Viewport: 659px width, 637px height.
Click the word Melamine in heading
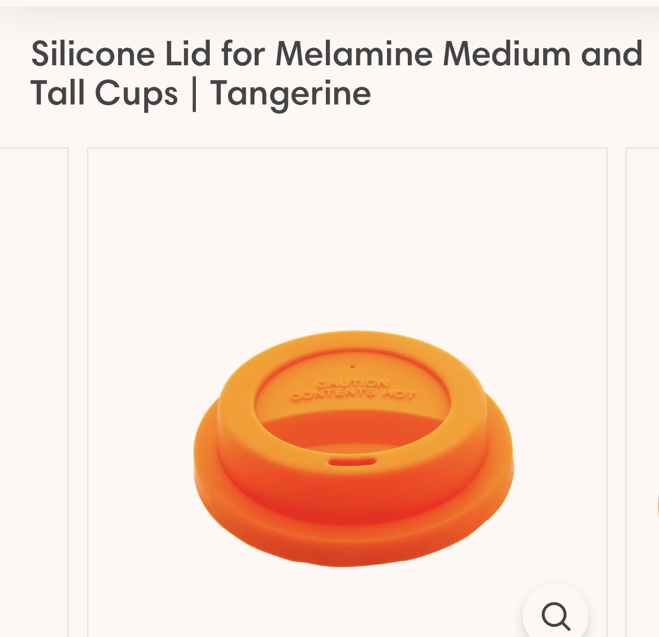click(x=354, y=54)
